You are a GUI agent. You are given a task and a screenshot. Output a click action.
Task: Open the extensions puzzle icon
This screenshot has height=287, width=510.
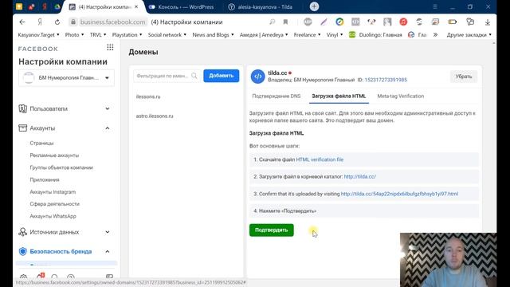(470, 22)
